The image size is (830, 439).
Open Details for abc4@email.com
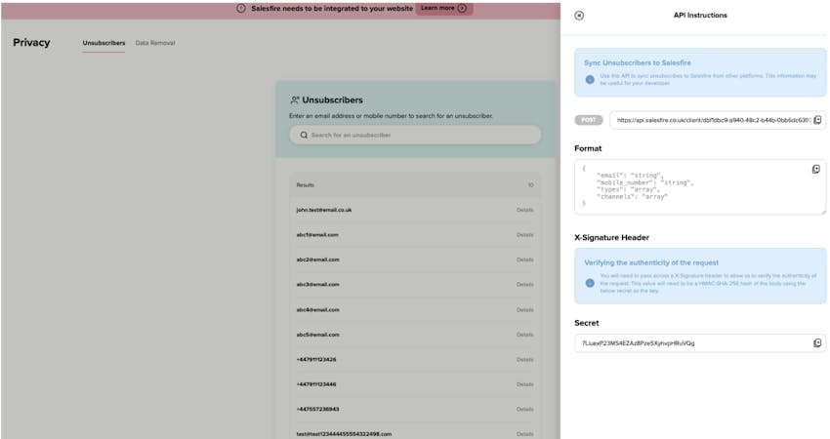pos(524,310)
